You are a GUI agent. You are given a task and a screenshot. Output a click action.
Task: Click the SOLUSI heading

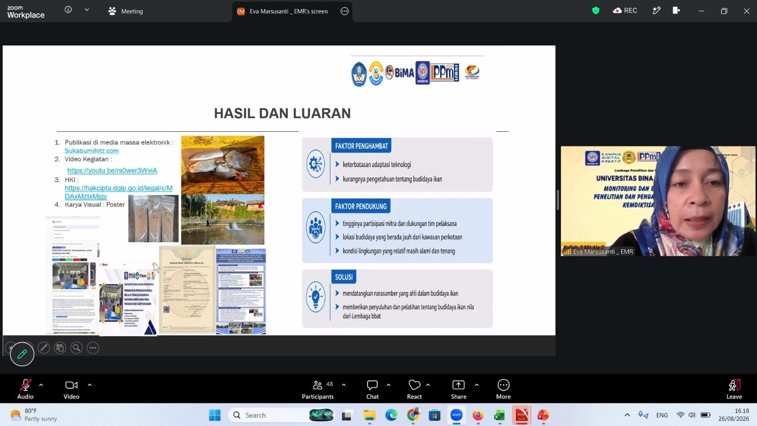(x=344, y=277)
